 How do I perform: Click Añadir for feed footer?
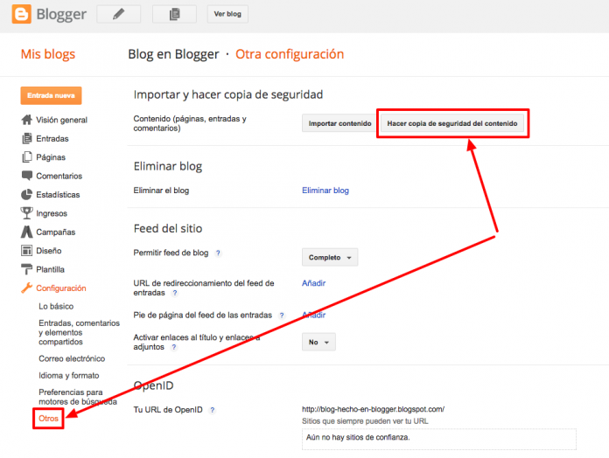[313, 315]
